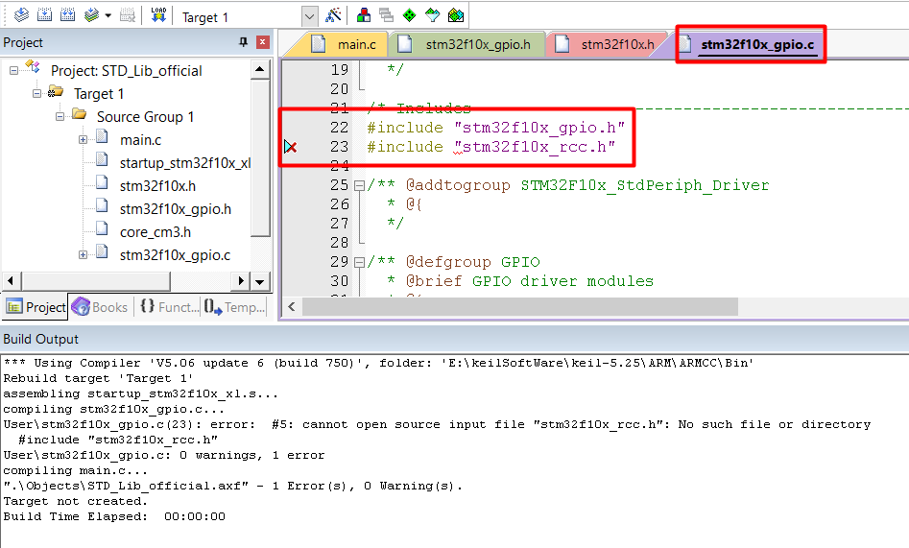The image size is (909, 548).
Task: Click the Select Software Packs icon
Action: (433, 15)
